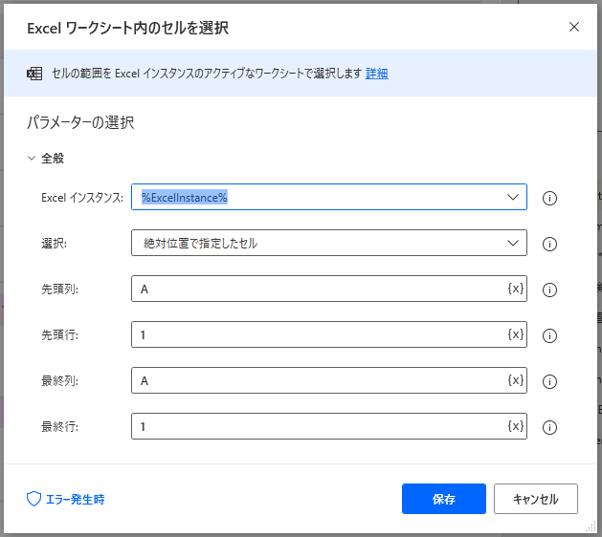Open the 詳細 link
The image size is (602, 537).
(376, 74)
